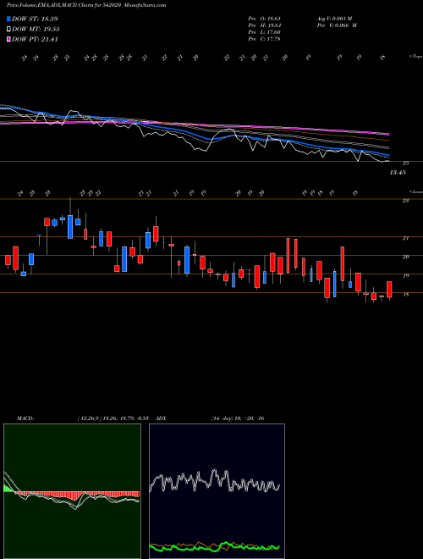The height and width of the screenshot is (559, 423).
Task: Click the 'Pre C: 17.78' close value
Action: (x=265, y=39)
